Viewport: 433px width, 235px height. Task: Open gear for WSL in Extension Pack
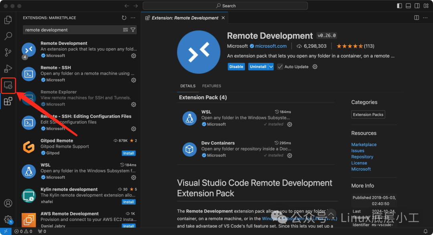pos(290,125)
